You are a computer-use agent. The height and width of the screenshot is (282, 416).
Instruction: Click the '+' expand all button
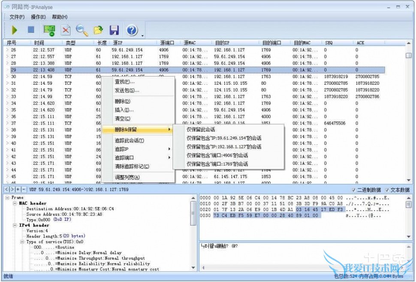point(18,190)
